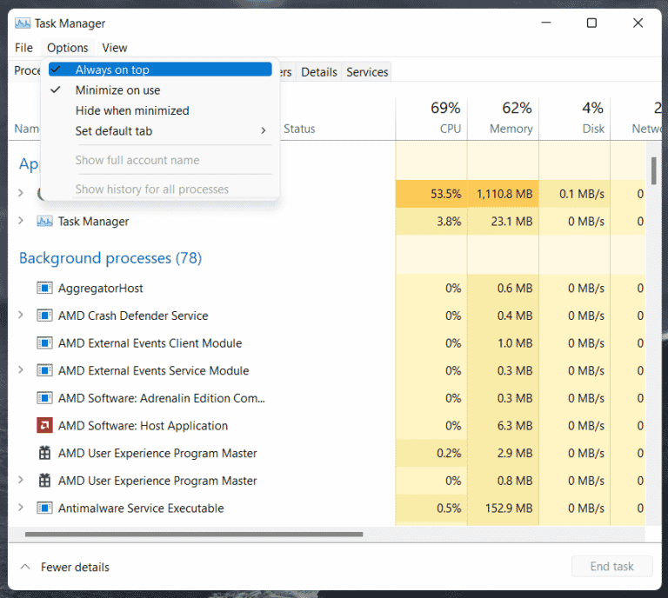This screenshot has height=598, width=668.
Task: Click the horizontal scrollbar thumb
Action: (x=194, y=535)
